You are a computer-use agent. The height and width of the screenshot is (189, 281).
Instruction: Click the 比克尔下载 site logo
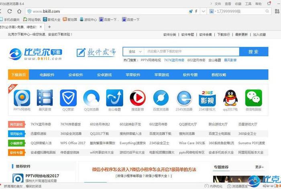tap(35, 54)
